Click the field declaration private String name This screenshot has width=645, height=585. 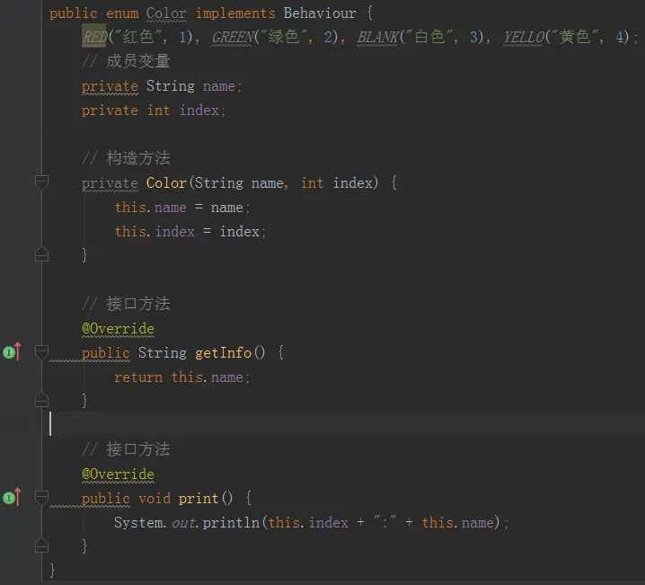pyautogui.click(x=162, y=86)
